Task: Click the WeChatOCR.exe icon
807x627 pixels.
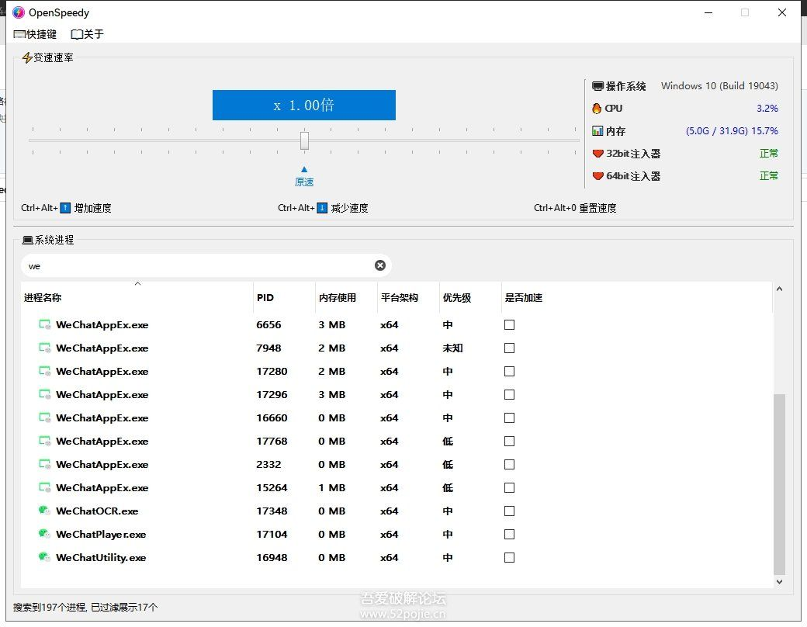Action: (45, 511)
